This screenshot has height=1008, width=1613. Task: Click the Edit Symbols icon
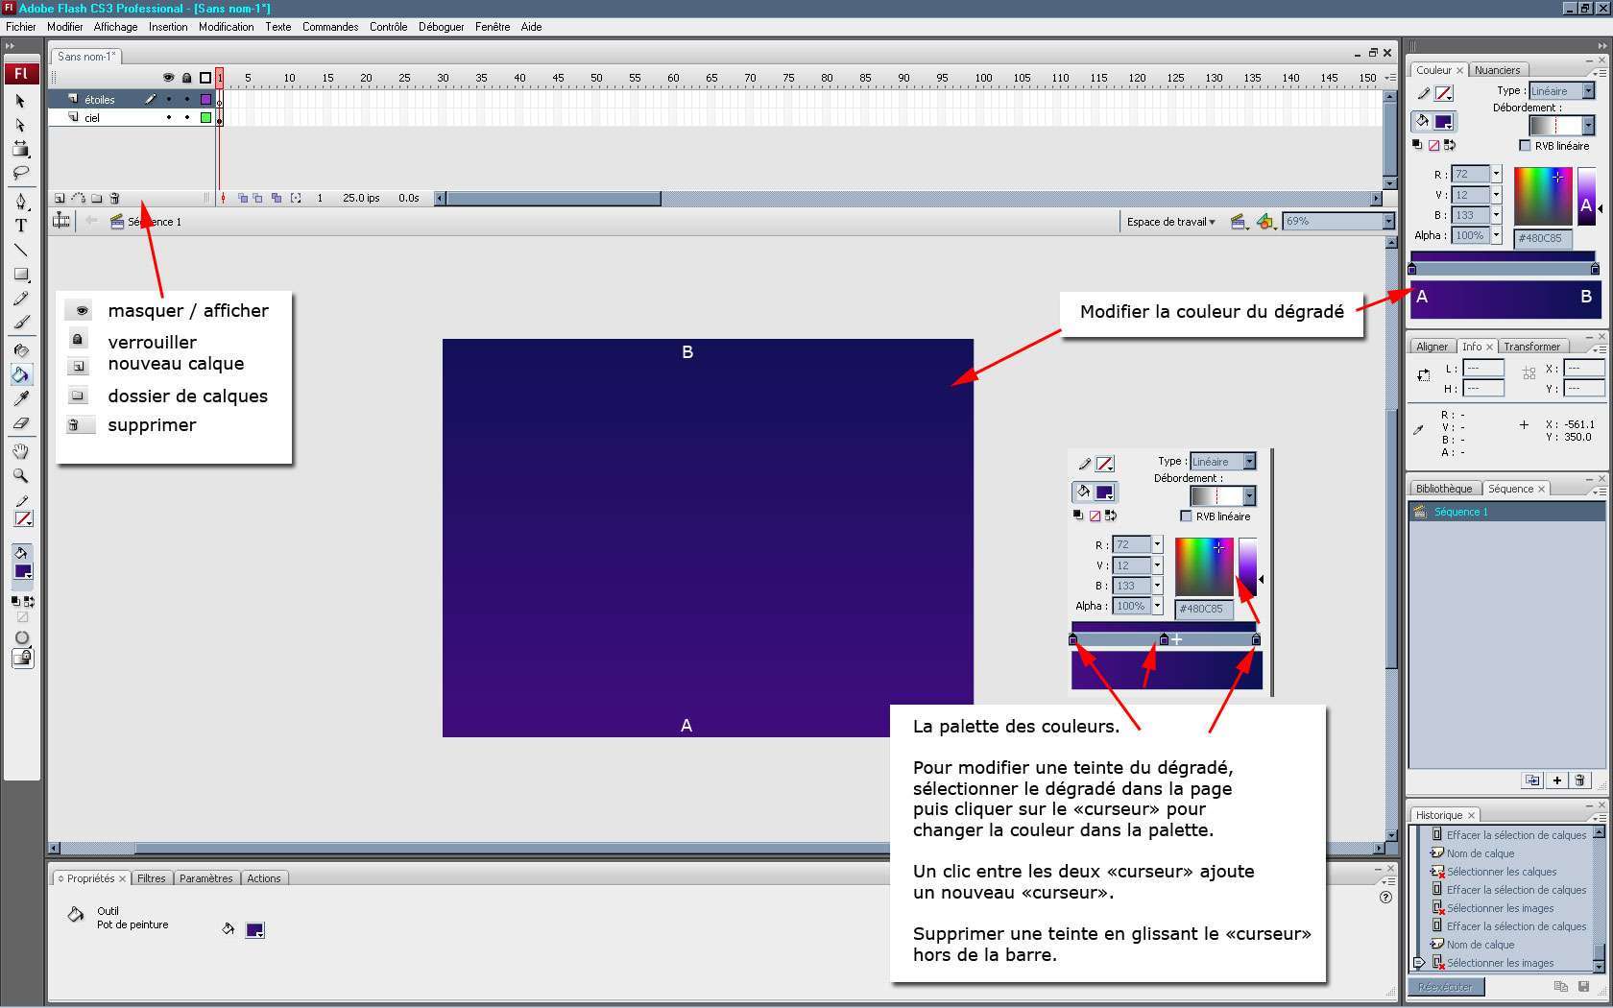point(1266,222)
